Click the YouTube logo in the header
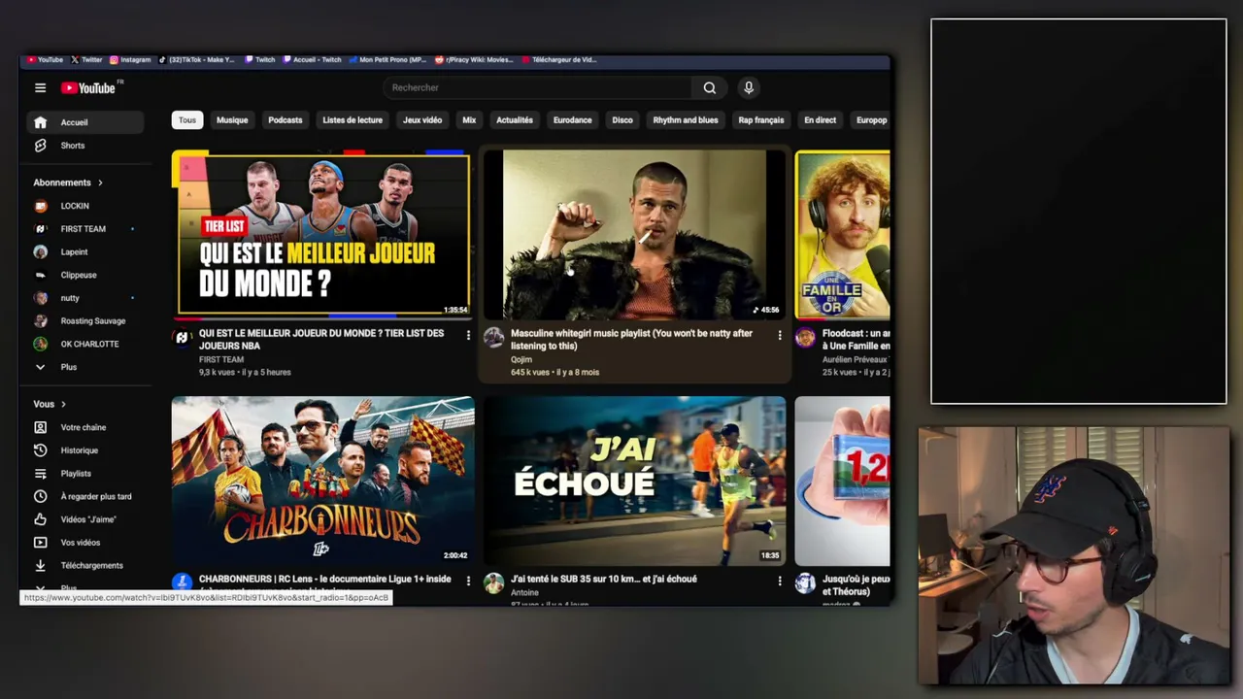Viewport: 1243px width, 699px height. pyautogui.click(x=88, y=87)
